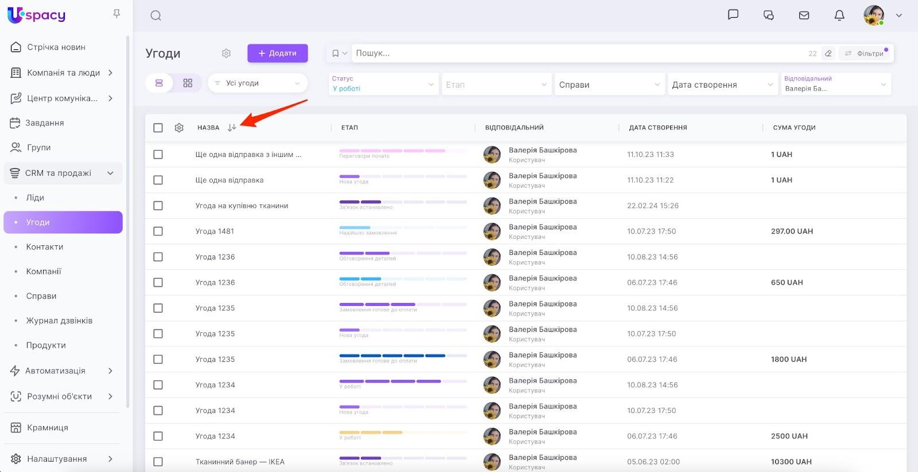Open the email envelope icon
This screenshot has height=472, width=918.
(x=804, y=15)
